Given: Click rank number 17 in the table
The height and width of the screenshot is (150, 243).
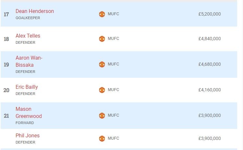Looking at the screenshot, I should (6, 15).
